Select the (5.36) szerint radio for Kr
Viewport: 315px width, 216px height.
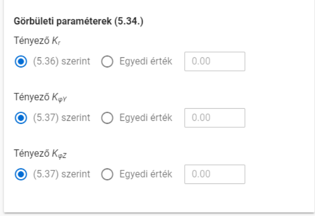[x=21, y=61]
